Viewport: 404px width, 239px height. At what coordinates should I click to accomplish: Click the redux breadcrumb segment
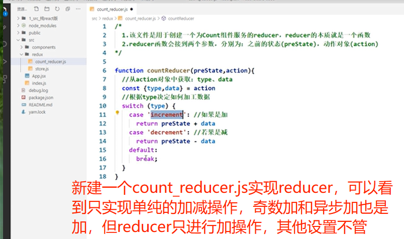(x=108, y=19)
